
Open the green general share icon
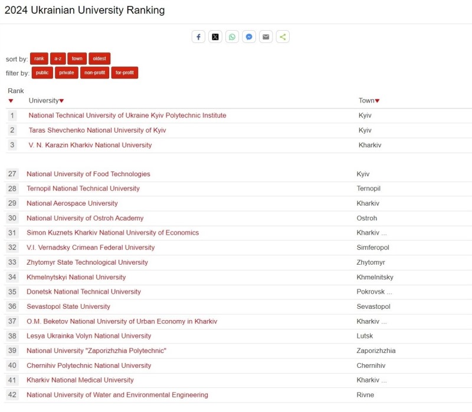[283, 37]
